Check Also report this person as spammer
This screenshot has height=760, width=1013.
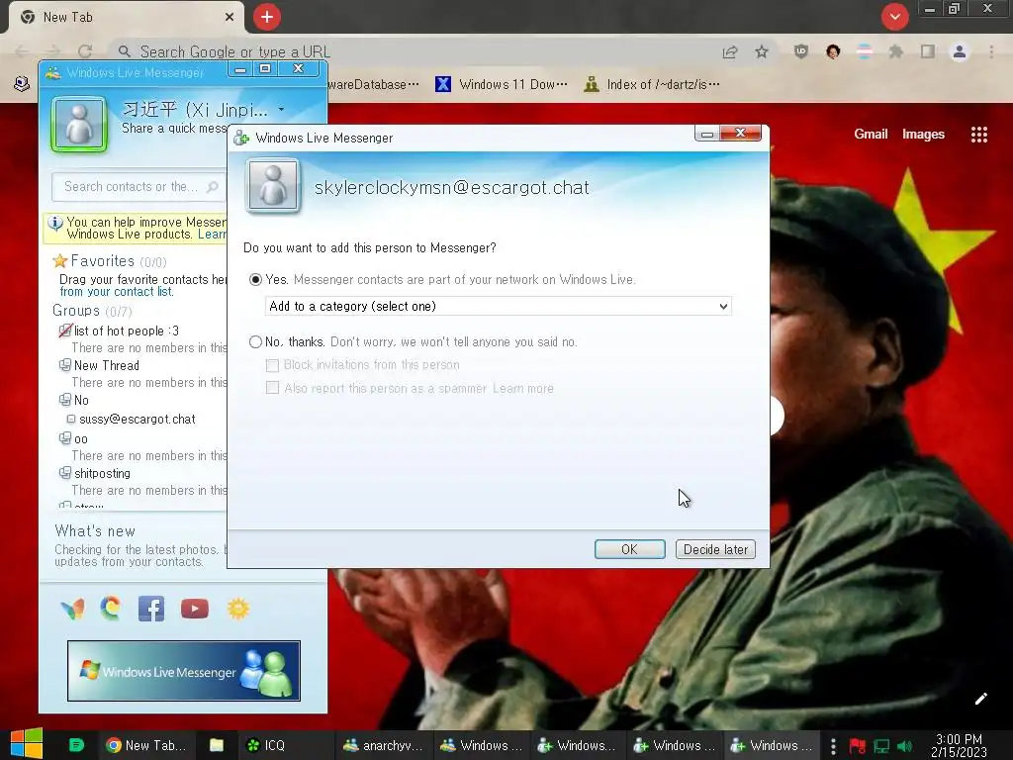tap(273, 388)
